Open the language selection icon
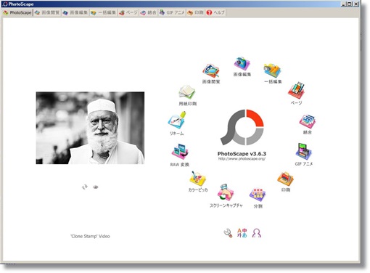This screenshot has width=370, height=273. [242, 233]
